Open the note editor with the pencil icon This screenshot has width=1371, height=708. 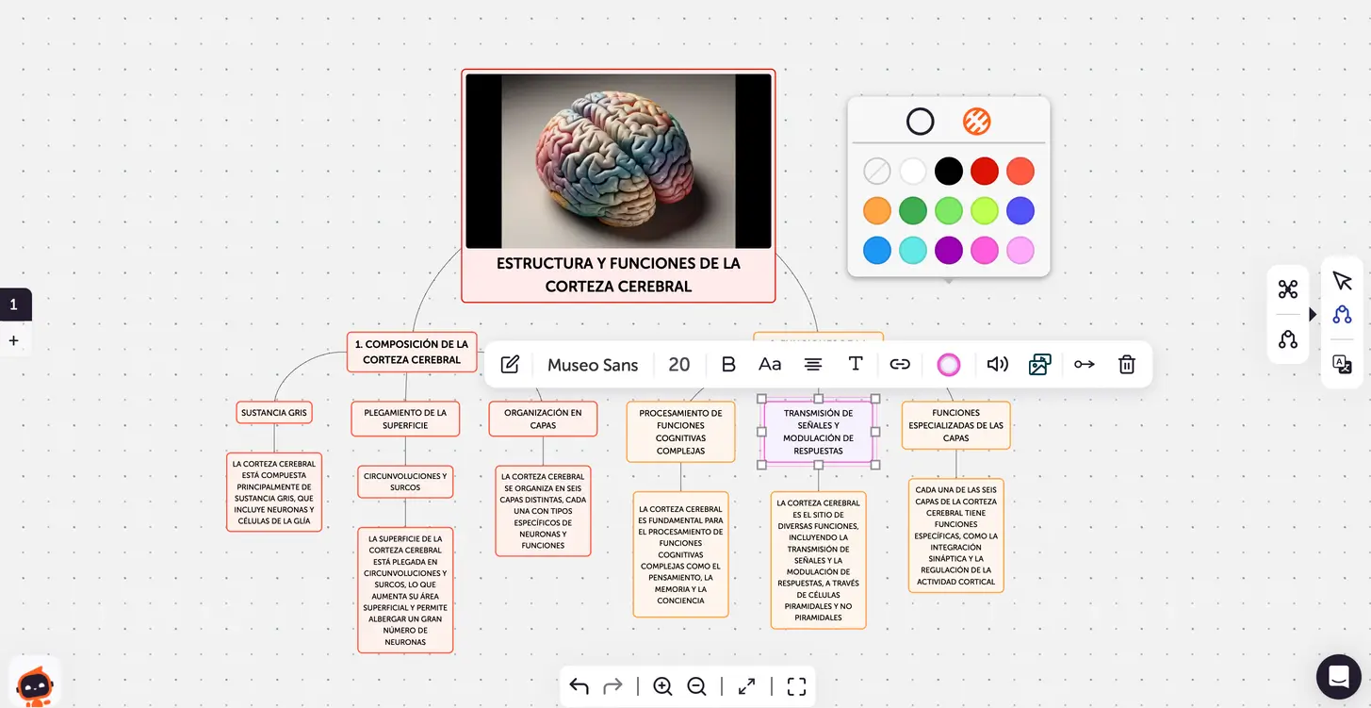510,364
